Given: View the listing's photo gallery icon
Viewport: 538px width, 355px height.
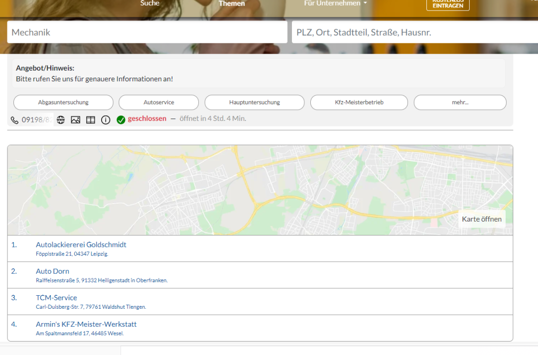Looking at the screenshot, I should tap(75, 119).
